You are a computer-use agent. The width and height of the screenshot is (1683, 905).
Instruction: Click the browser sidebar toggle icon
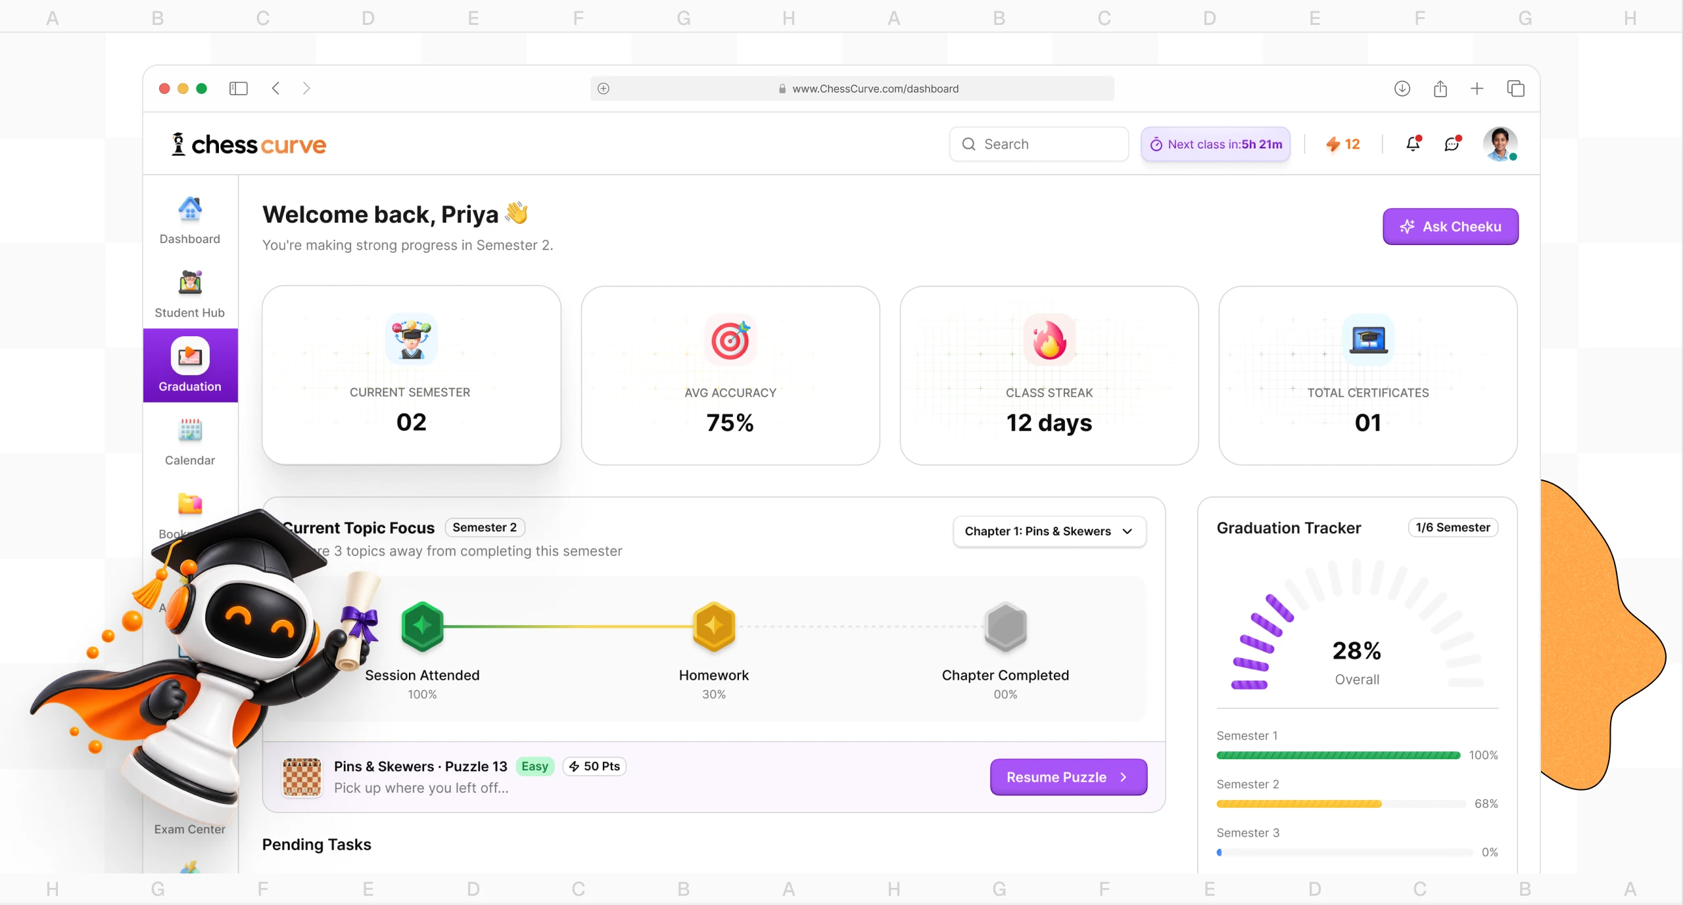coord(238,88)
